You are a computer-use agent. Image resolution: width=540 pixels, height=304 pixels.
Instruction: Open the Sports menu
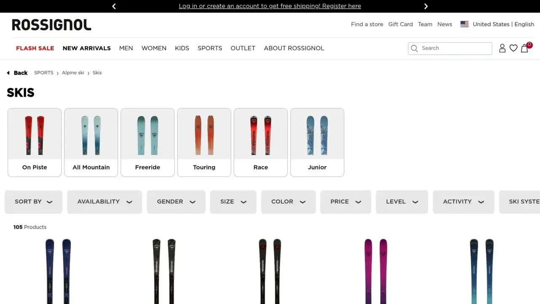tap(210, 48)
